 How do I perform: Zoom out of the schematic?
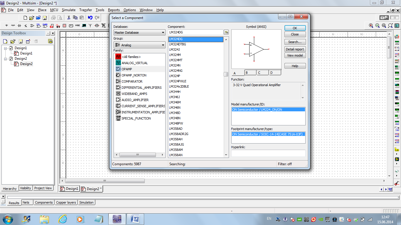point(378,26)
